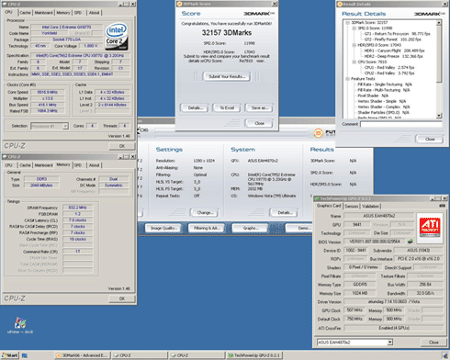Click the Result Details scrollbar down arrow
This screenshot has width=450, height=360.
(x=439, y=116)
